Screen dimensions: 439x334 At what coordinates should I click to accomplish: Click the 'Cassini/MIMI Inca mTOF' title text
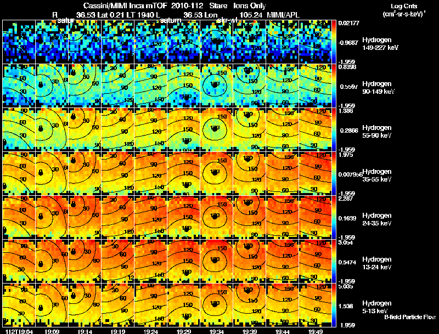coord(125,6)
